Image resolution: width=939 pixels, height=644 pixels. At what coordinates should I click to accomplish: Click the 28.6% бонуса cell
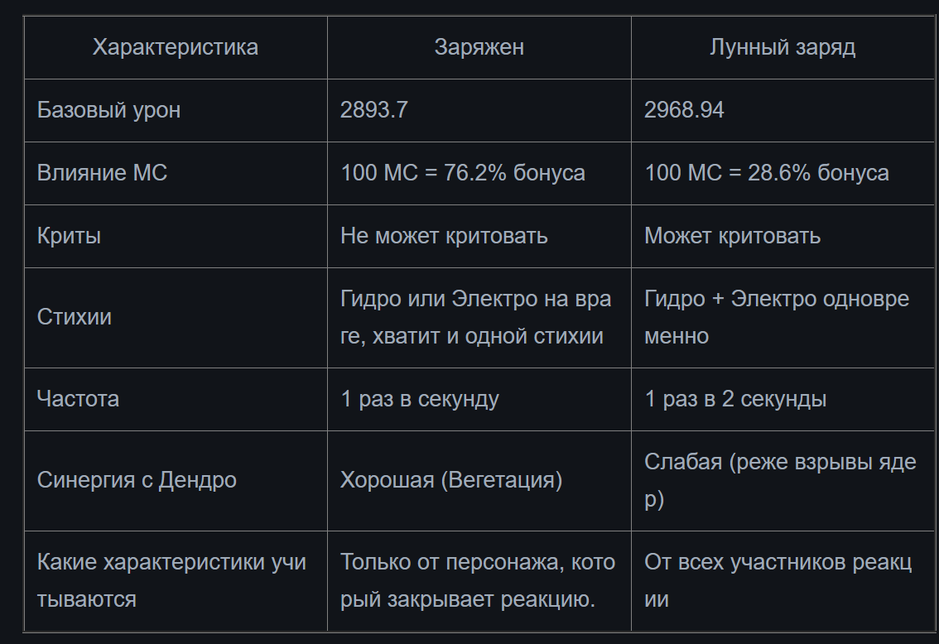coord(782,173)
